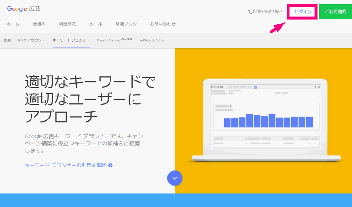Click the Google 広告 logo

(24, 9)
